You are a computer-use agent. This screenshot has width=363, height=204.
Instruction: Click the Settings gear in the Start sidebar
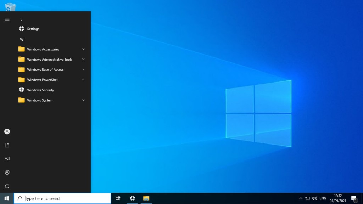tap(7, 172)
